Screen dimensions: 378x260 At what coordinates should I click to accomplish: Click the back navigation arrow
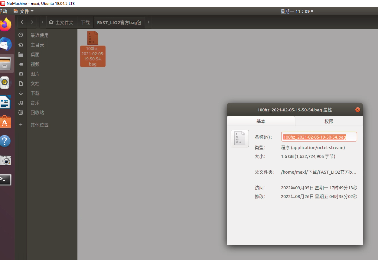coord(22,22)
